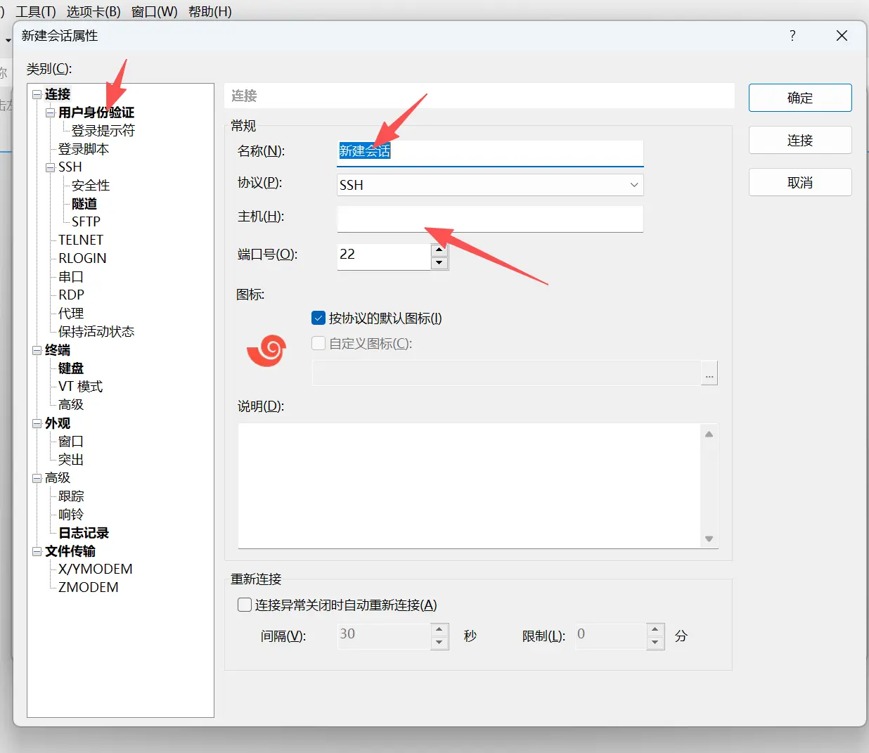
Task: Click the 取消 button
Action: pyautogui.click(x=799, y=183)
